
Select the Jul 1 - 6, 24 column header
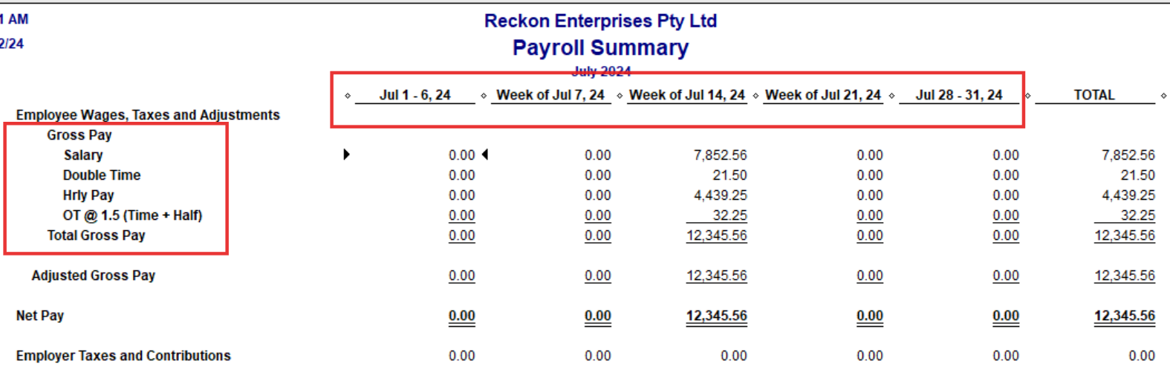(x=415, y=95)
